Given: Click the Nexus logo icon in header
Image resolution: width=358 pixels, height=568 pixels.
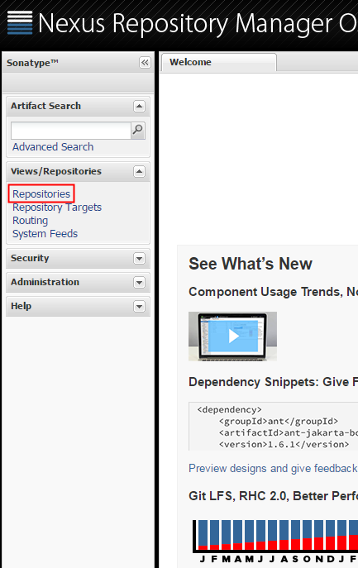Looking at the screenshot, I should [x=20, y=22].
